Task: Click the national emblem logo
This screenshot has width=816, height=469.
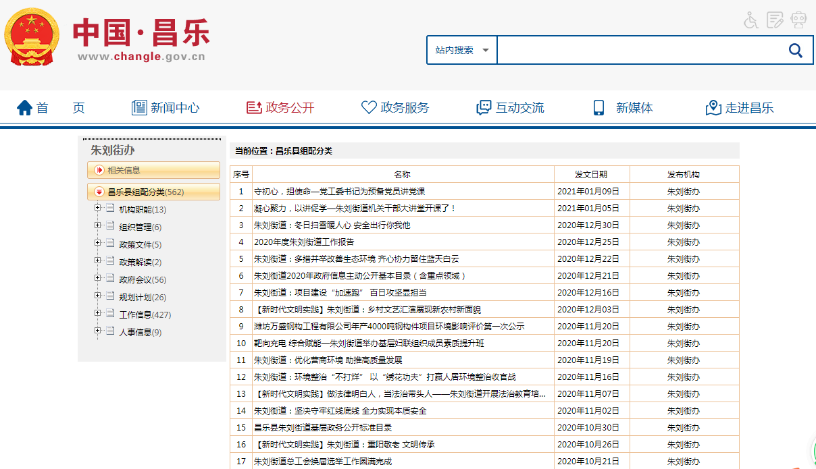Action: tap(32, 37)
